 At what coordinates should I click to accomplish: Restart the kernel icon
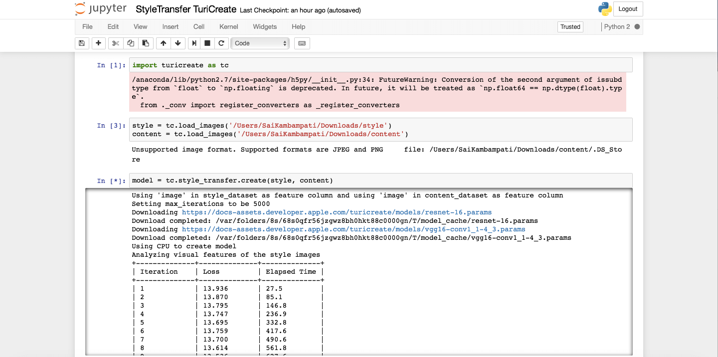click(221, 43)
